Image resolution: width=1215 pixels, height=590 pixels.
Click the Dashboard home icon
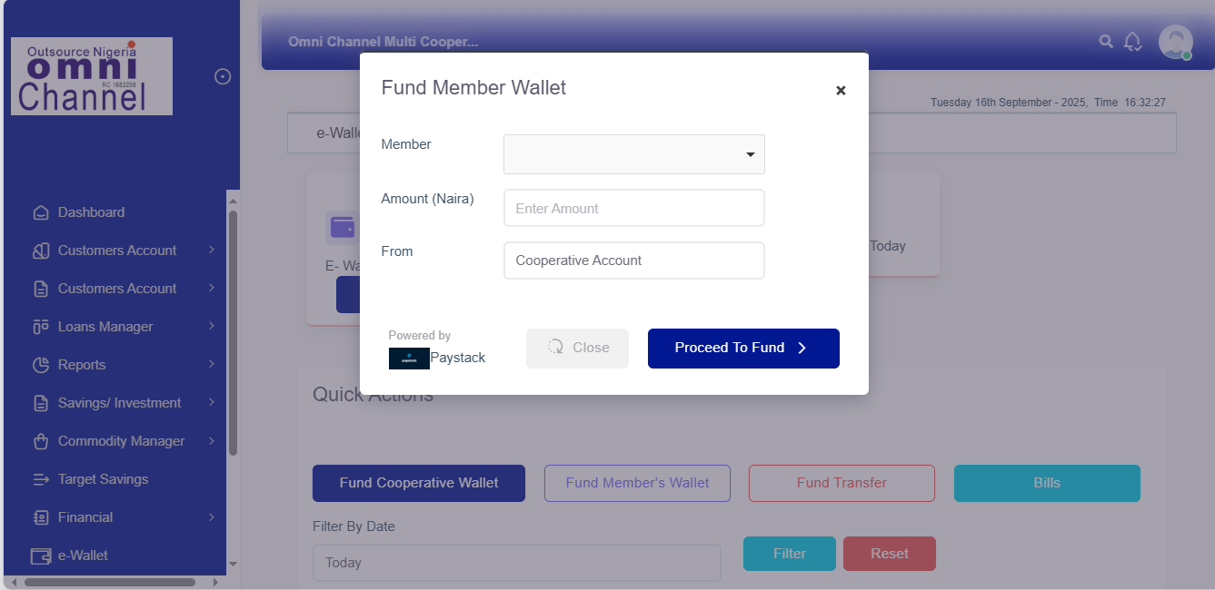click(x=41, y=212)
